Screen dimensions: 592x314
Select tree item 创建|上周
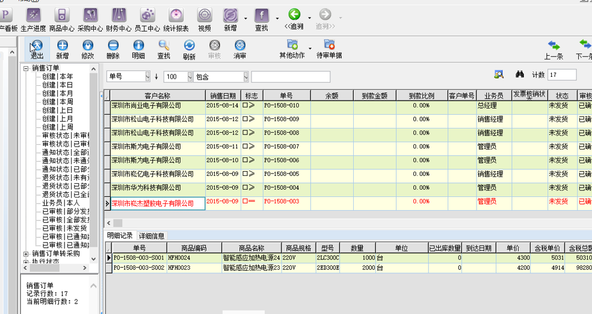57,127
